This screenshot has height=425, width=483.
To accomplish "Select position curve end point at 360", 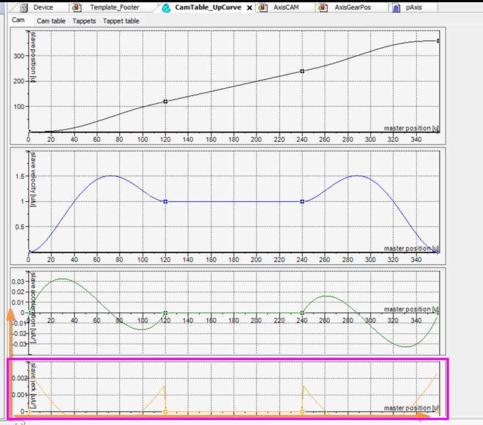I will [438, 41].
